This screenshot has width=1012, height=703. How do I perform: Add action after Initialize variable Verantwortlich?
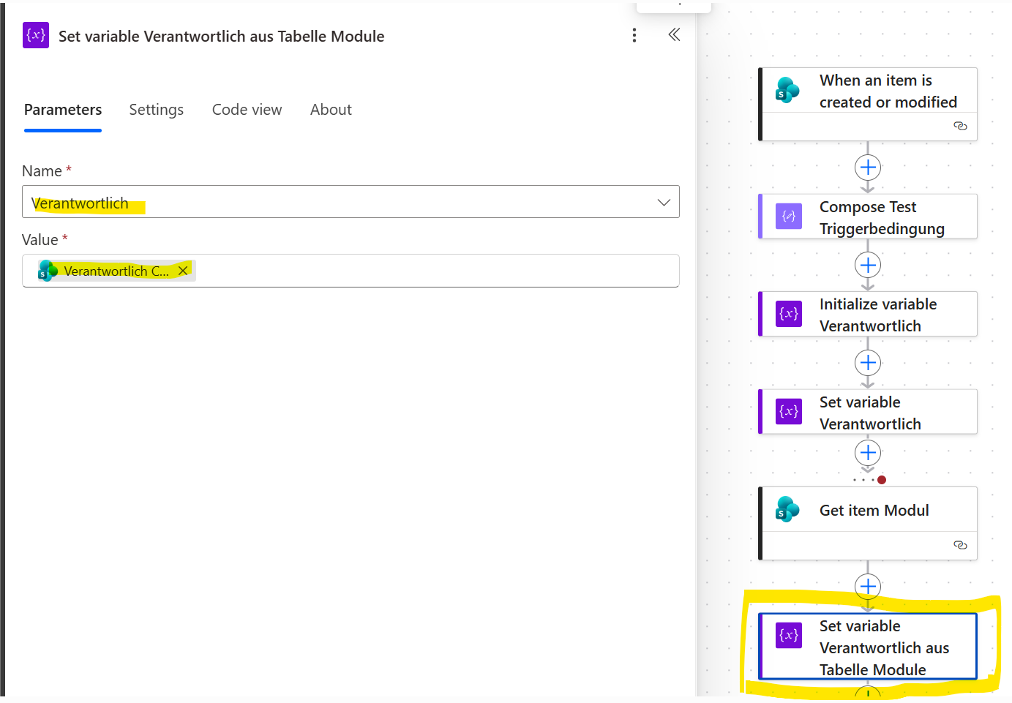[868, 363]
